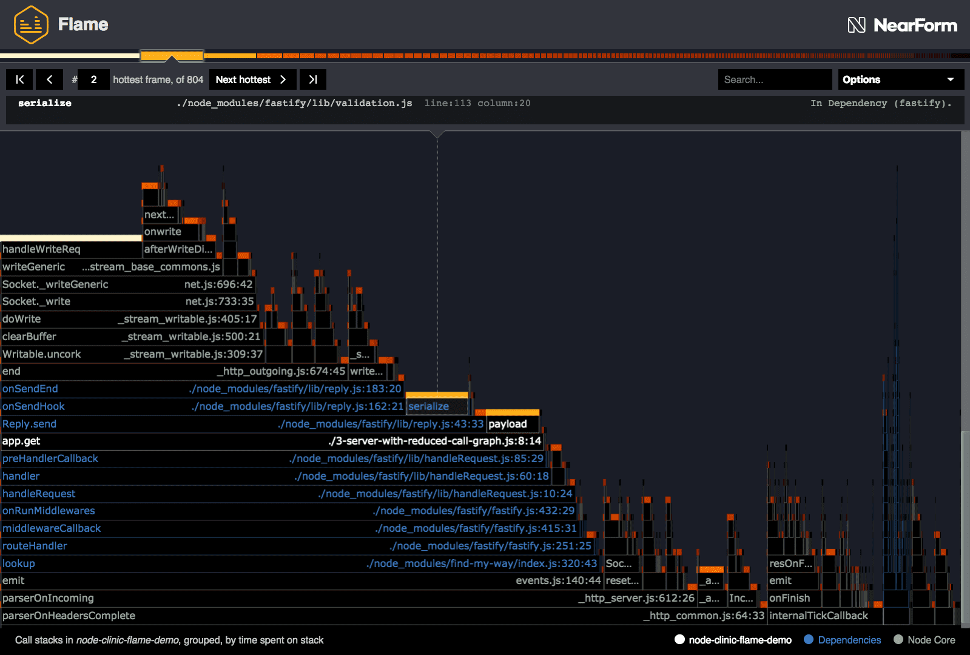Select the handler handleRequest.js:60:18 frame

tap(276, 476)
